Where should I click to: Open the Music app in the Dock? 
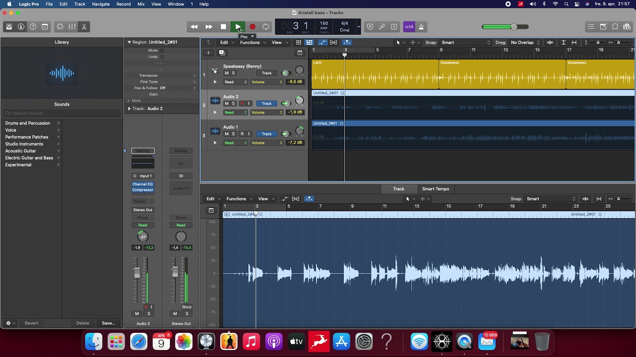251,342
